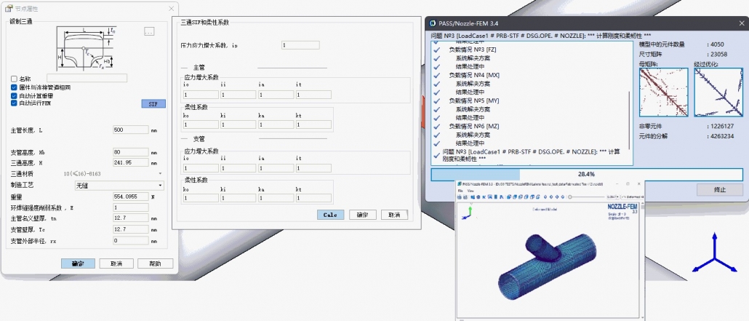Select log entry 负载情况 №4 [MX]
Image resolution: width=749 pixels, height=321 pixels.
pos(474,75)
